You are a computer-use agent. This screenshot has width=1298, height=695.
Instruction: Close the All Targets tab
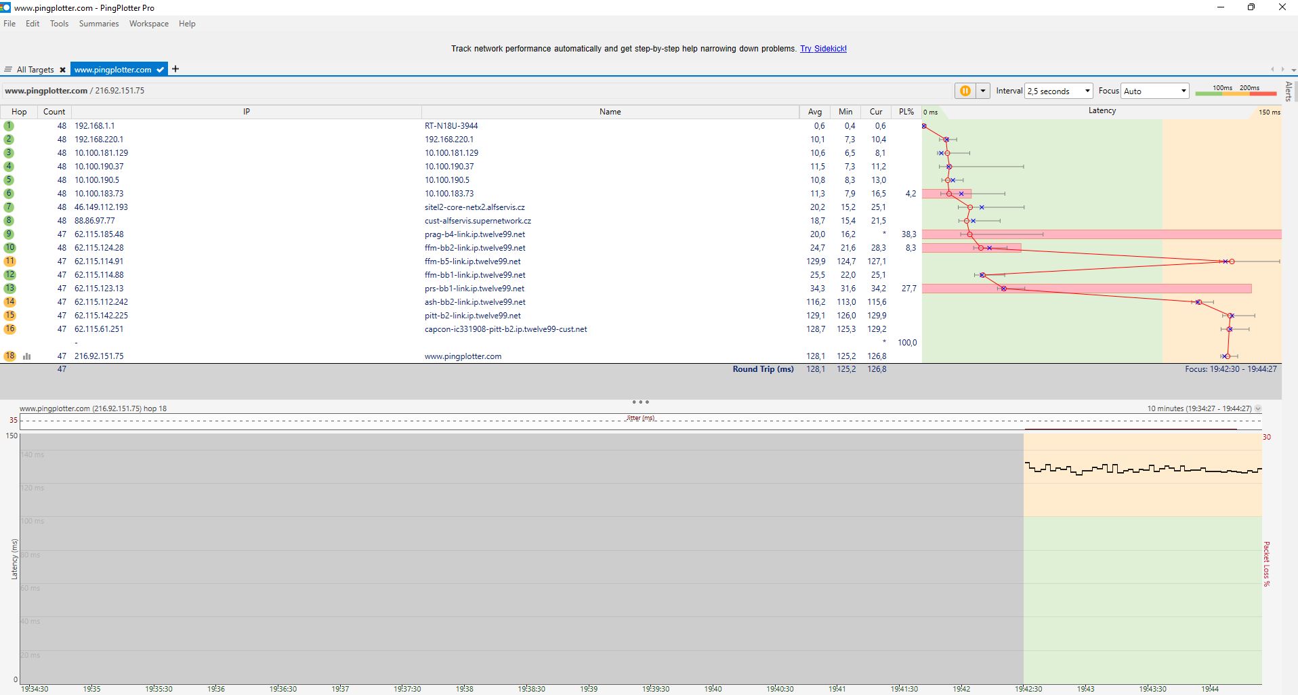(62, 70)
